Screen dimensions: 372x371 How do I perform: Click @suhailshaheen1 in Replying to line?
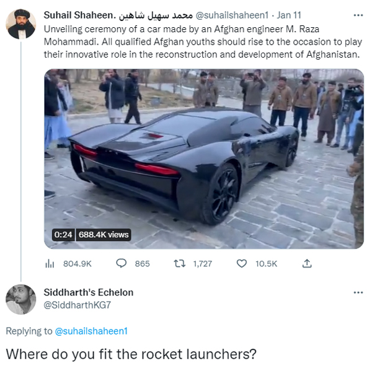(x=91, y=331)
